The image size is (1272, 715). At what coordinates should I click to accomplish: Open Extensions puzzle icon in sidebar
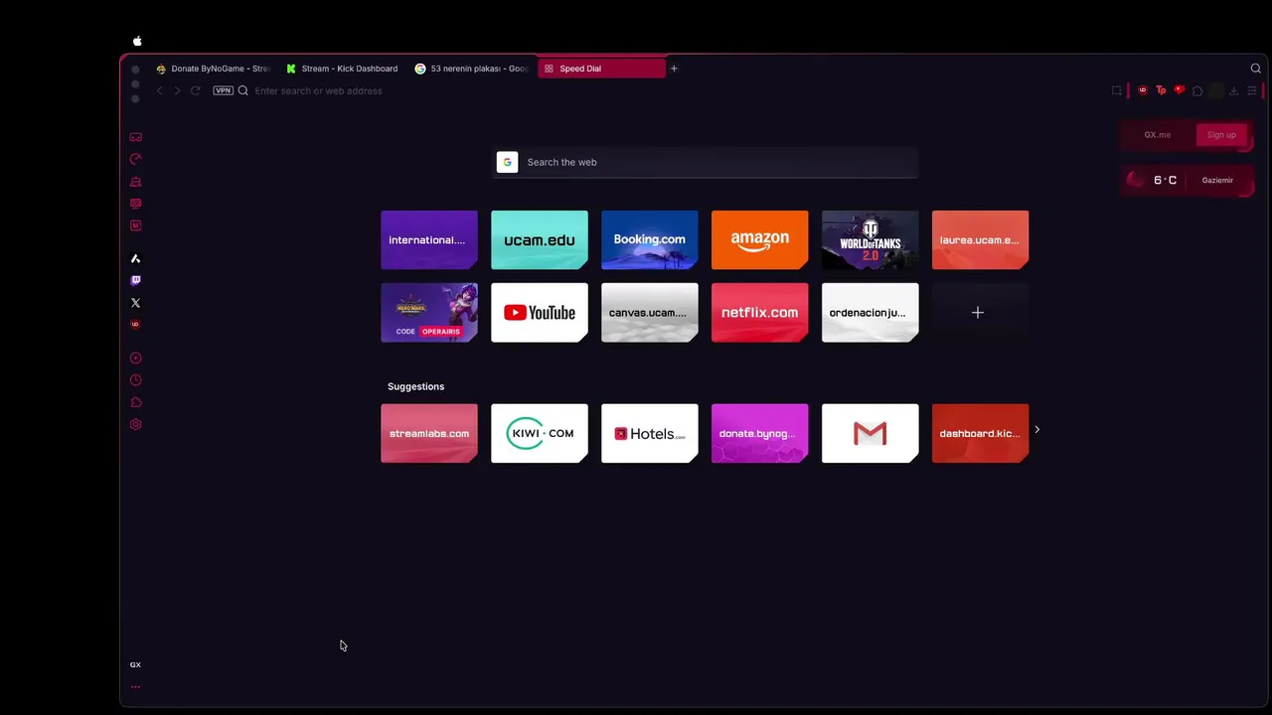[x=136, y=402]
